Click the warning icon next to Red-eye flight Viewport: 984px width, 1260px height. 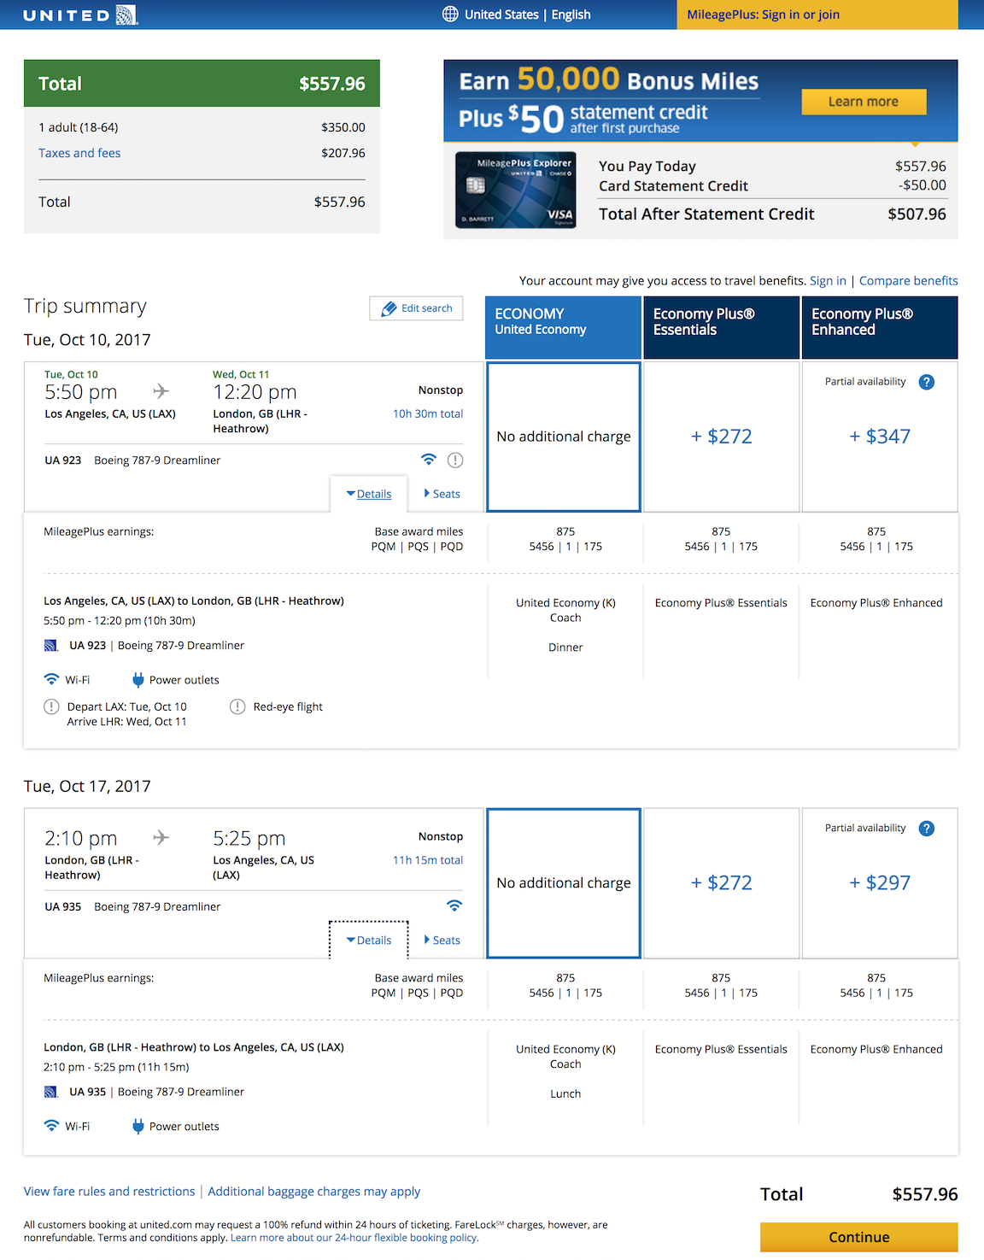237,706
